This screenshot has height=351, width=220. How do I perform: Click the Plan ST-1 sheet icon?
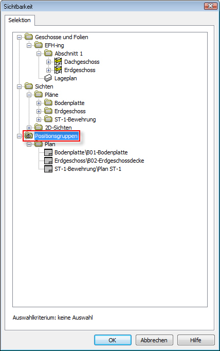[48, 169]
